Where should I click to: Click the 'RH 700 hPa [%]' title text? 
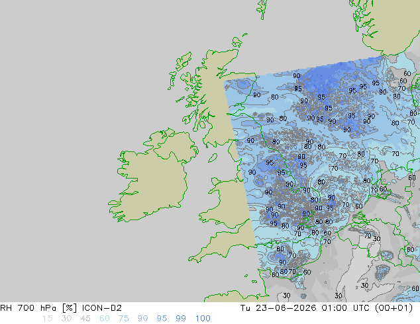[x=39, y=308]
